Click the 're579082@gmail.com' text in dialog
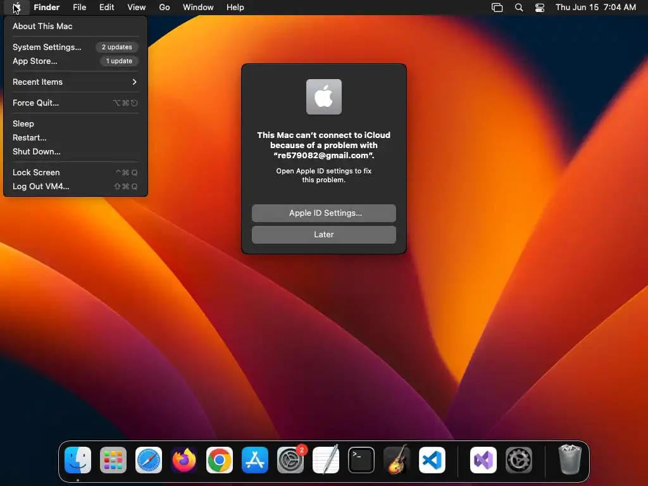The image size is (648, 486). (323, 156)
